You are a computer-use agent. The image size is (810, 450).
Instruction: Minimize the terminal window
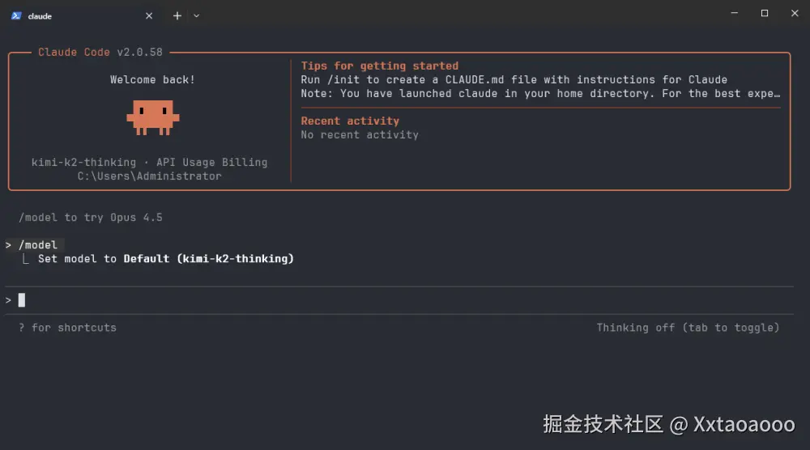(734, 14)
